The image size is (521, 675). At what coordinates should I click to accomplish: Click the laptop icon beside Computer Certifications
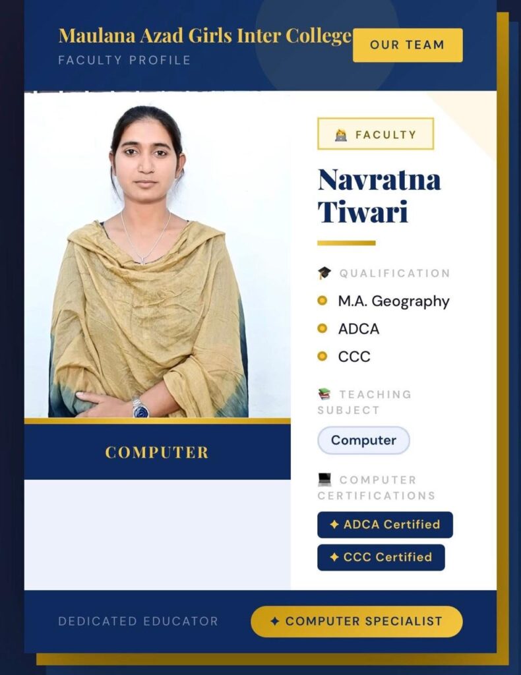click(x=324, y=479)
